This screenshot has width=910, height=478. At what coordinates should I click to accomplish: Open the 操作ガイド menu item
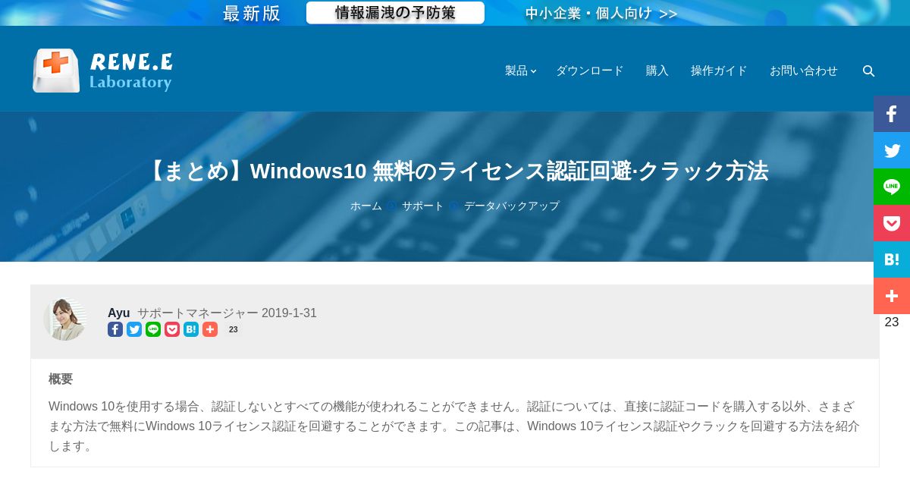pyautogui.click(x=719, y=71)
